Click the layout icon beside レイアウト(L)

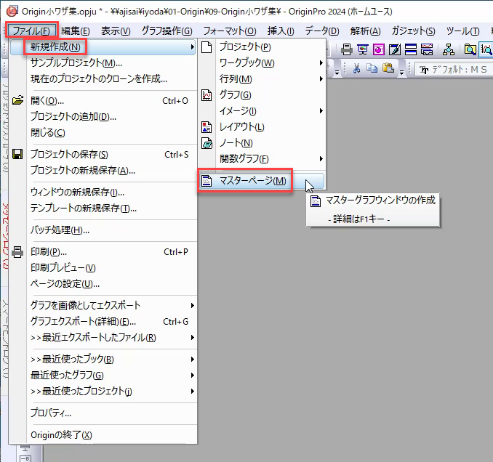pos(207,127)
